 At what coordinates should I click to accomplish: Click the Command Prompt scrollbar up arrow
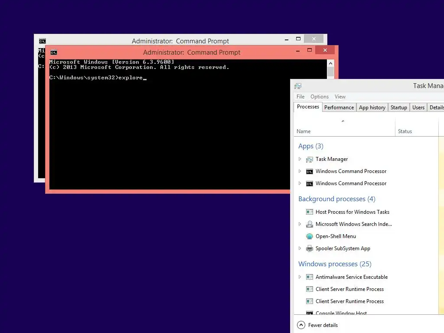(330, 63)
